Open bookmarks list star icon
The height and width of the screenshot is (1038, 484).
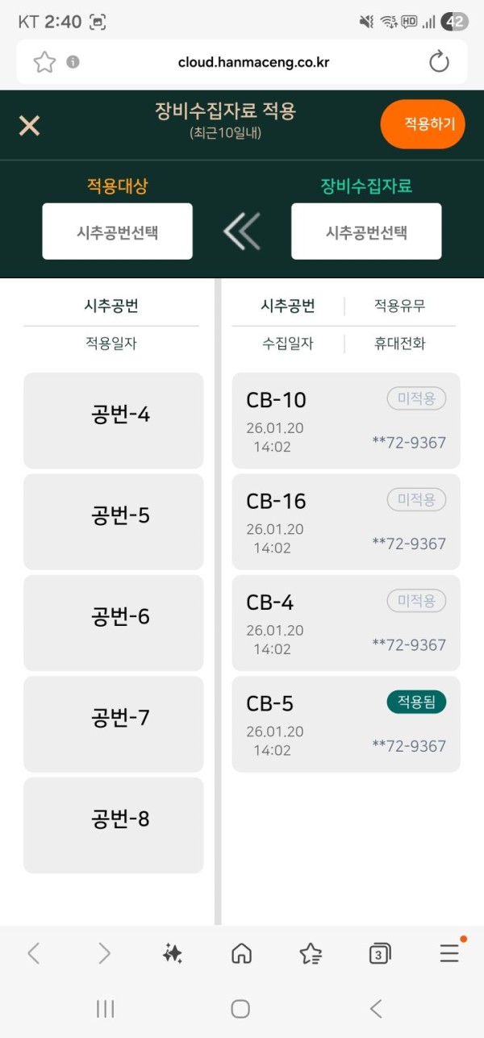point(311,953)
